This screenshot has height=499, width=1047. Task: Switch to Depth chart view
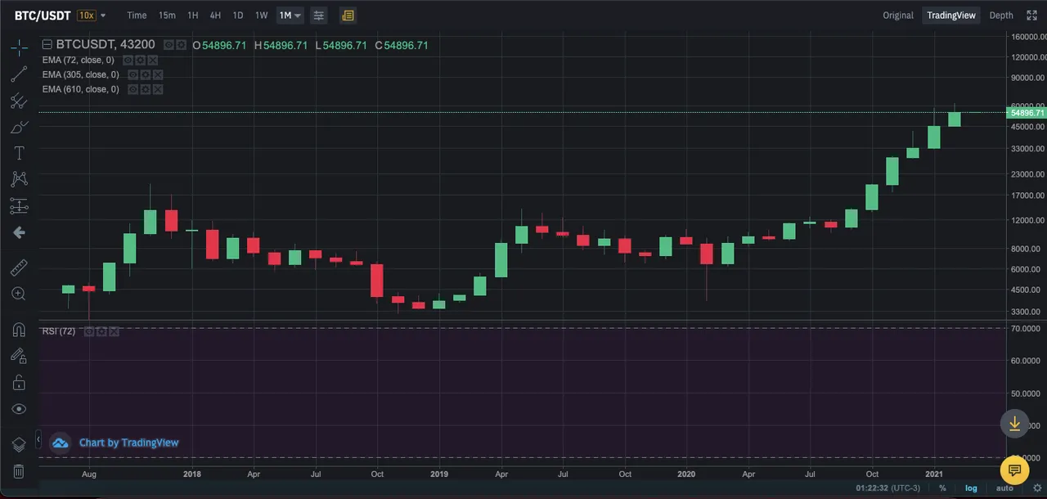pos(1001,16)
